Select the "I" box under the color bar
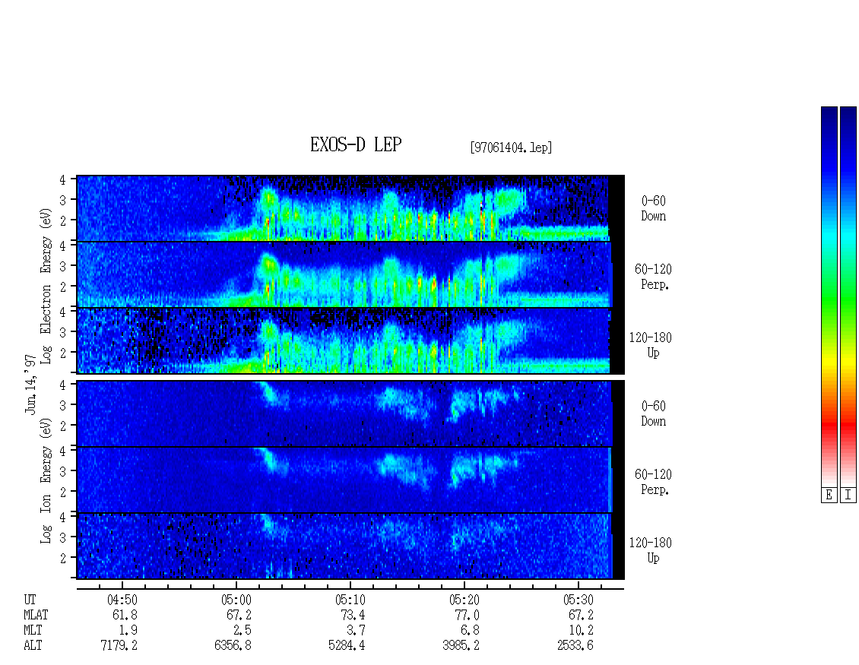 tap(848, 495)
